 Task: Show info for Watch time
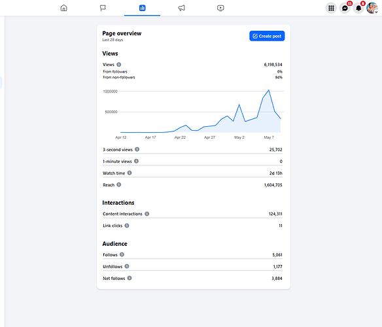pos(130,173)
